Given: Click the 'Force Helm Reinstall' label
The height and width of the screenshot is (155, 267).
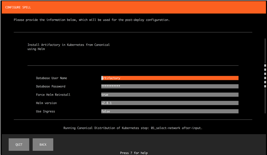Looking at the screenshot, I should [53, 95].
